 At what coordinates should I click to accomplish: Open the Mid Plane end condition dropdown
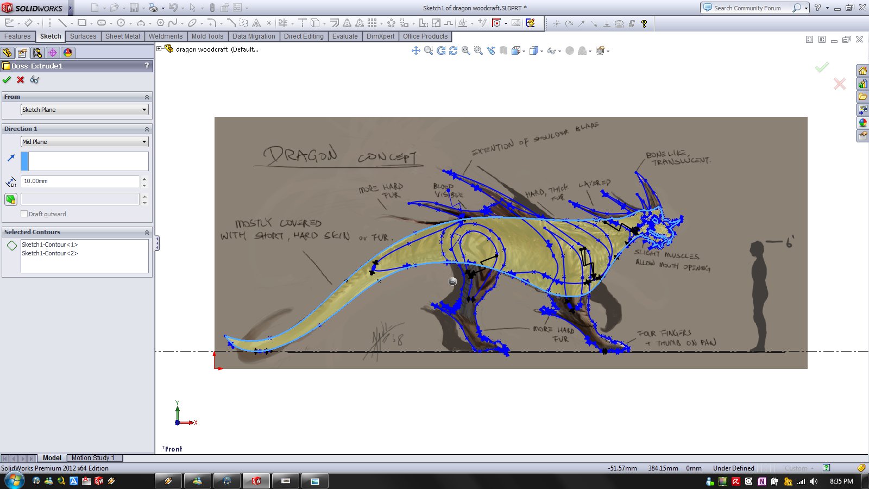[84, 142]
